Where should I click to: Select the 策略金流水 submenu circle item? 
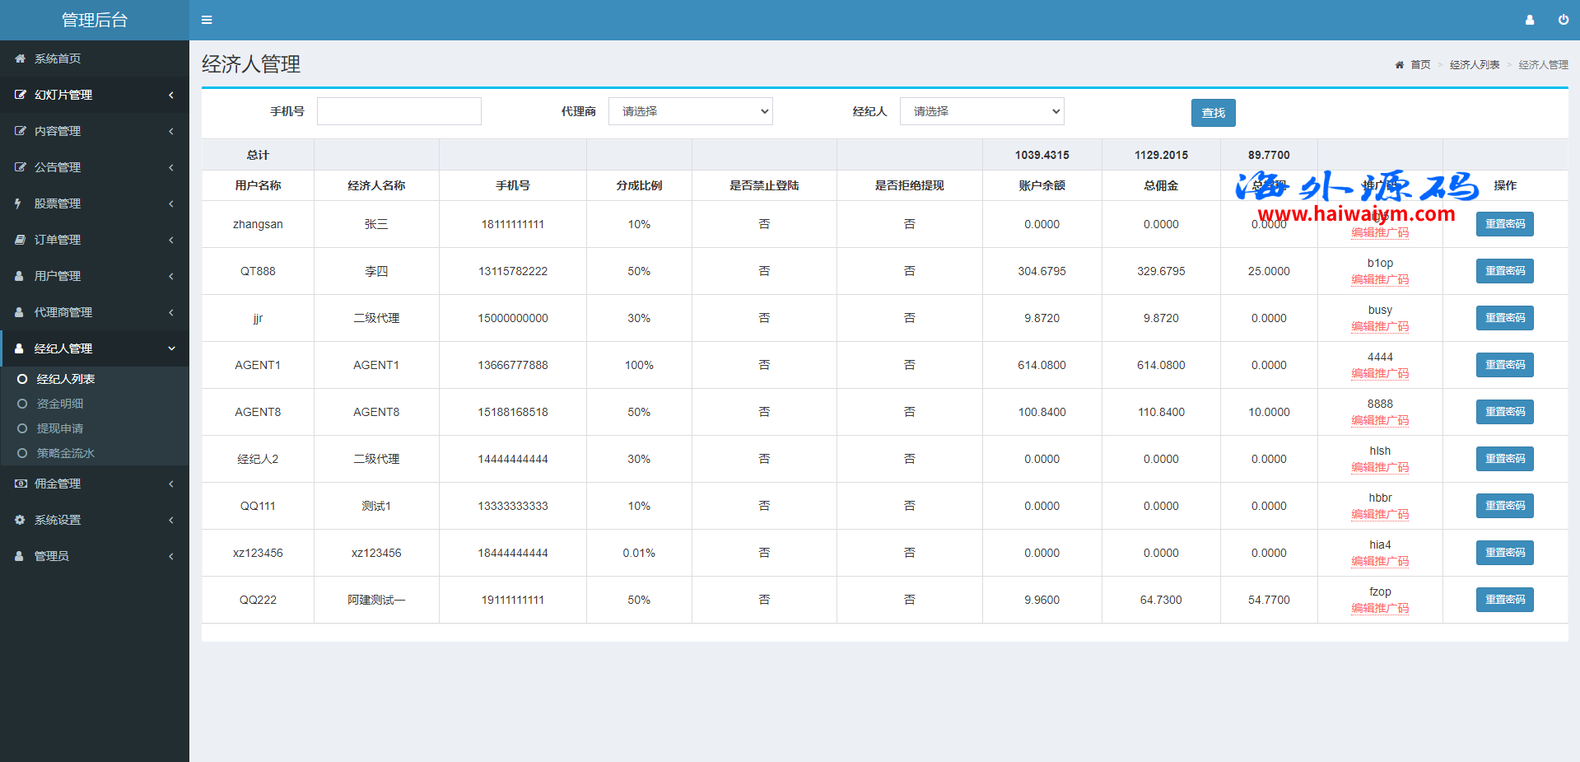pos(65,453)
